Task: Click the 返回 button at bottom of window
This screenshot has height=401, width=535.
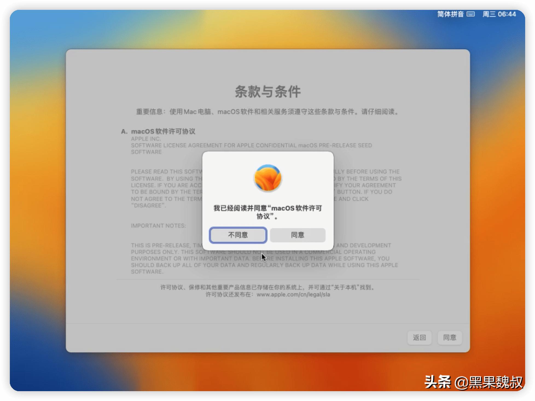Action: pos(420,338)
